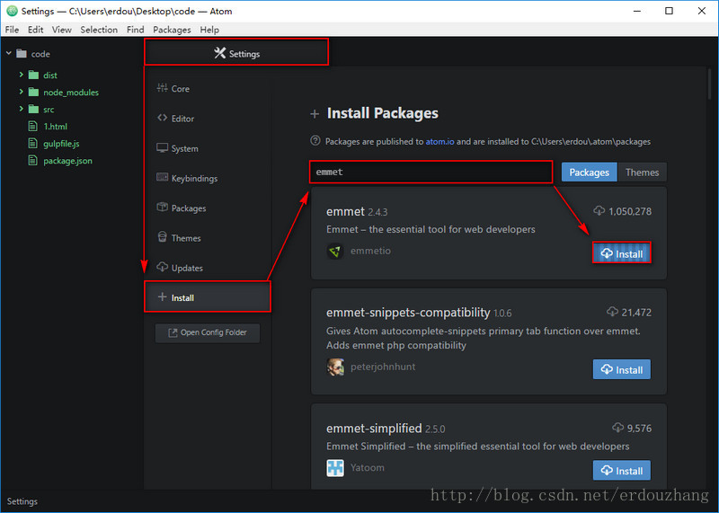The image size is (719, 513).
Task: Open the Help menu
Action: [209, 30]
